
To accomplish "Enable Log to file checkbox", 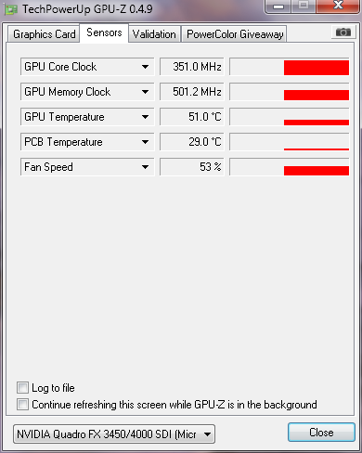I will pos(22,388).
